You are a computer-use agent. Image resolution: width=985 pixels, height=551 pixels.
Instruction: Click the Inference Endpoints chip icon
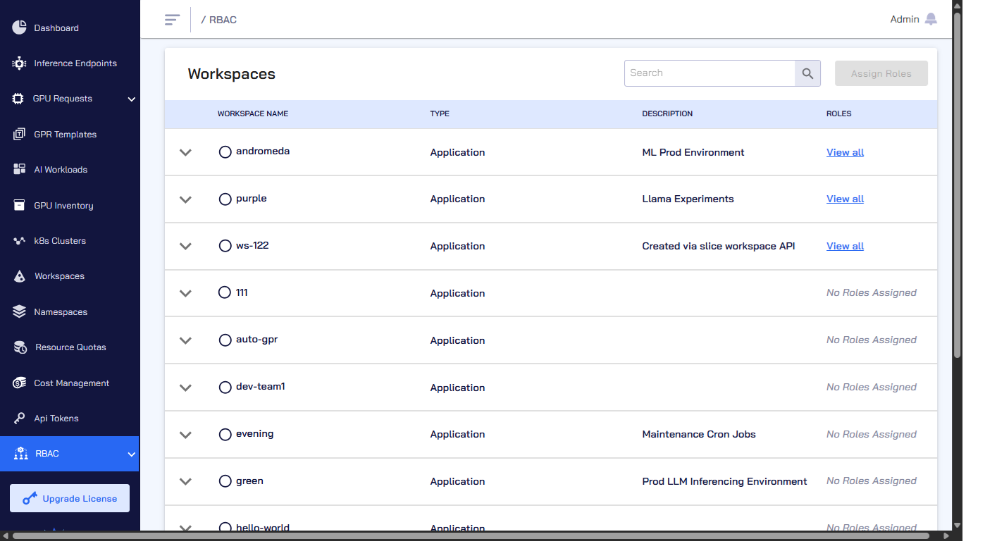[20, 63]
